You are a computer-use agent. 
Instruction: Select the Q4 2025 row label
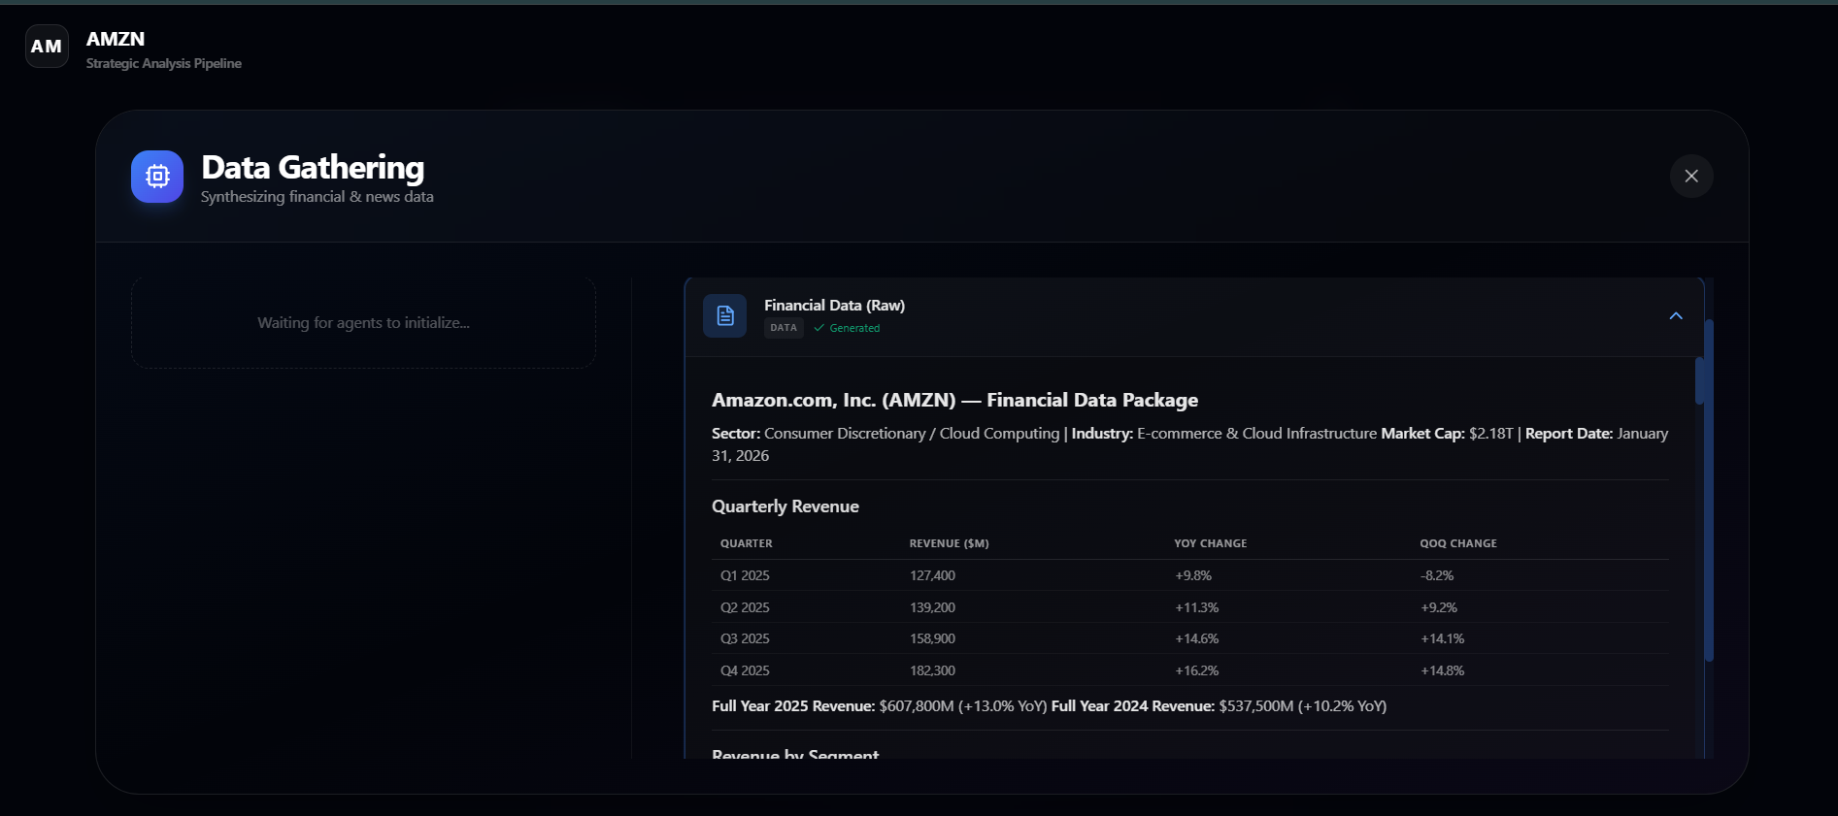745,670
